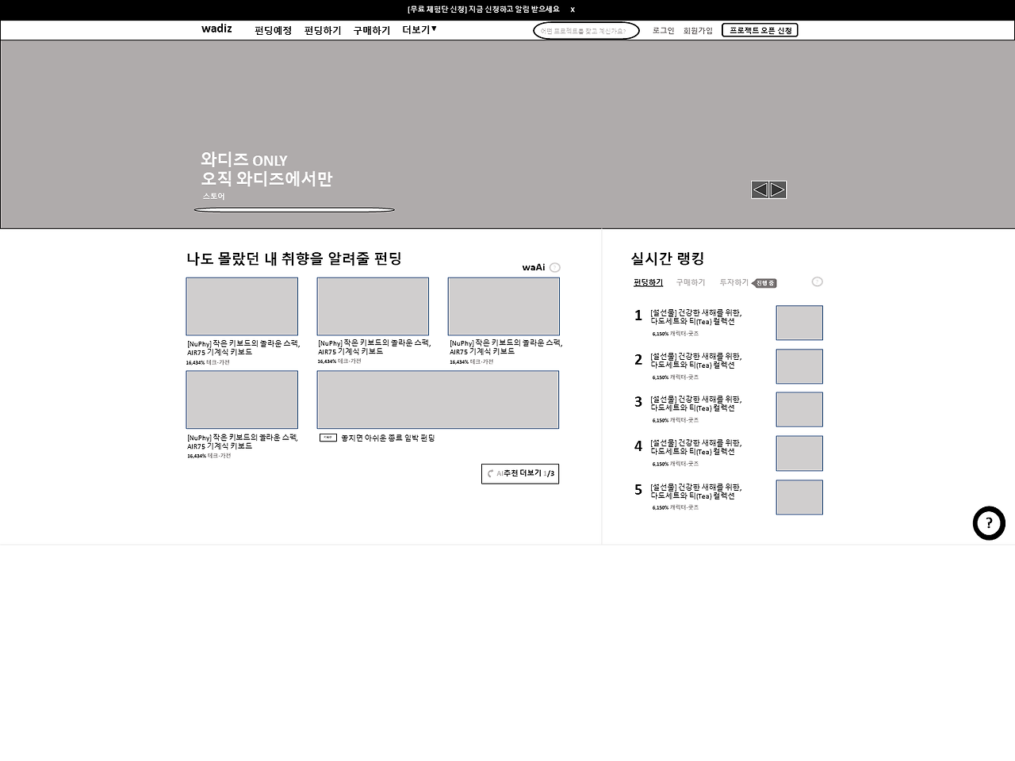Open the 펀딩예정 menu in the top navigation

pos(274,29)
